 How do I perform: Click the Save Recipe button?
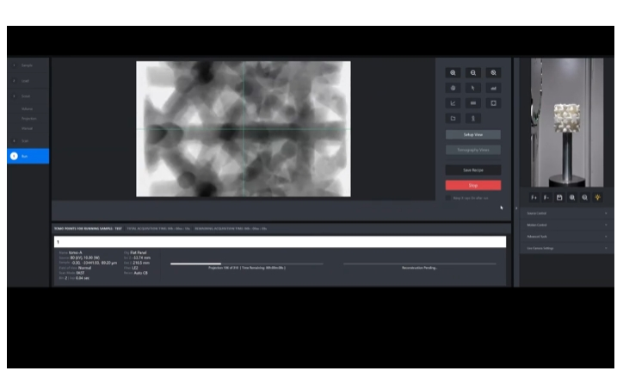coord(472,170)
